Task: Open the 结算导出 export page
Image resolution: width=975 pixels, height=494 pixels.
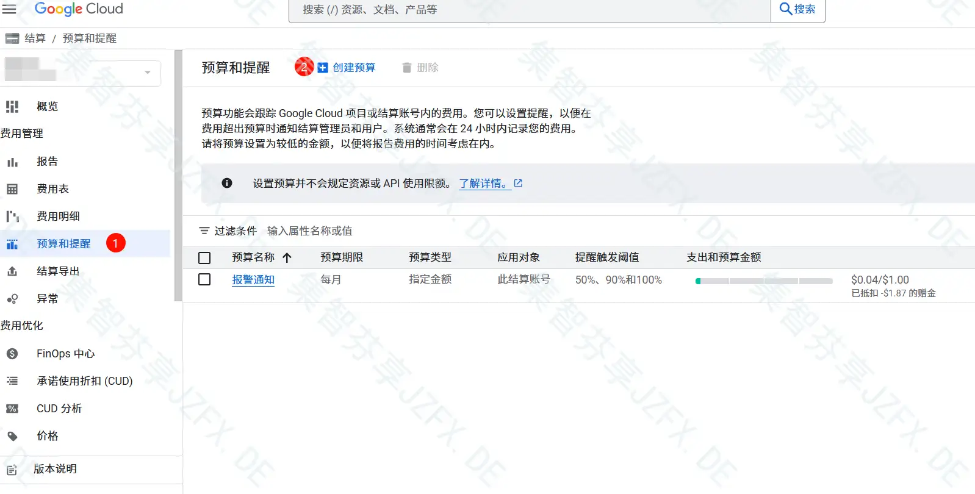Action: tap(58, 271)
